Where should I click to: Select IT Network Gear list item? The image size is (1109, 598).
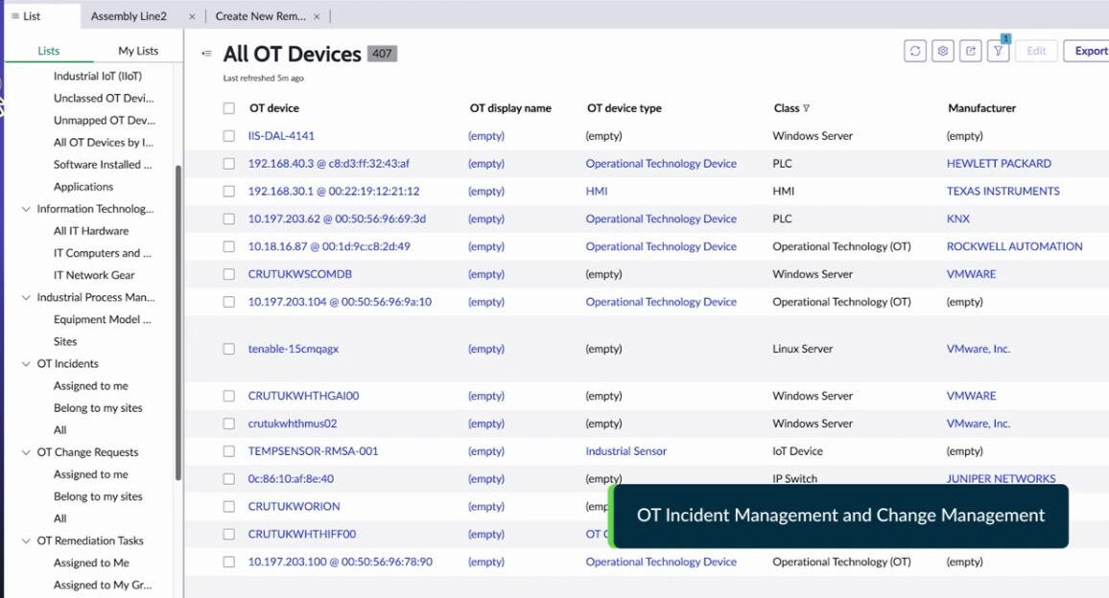(94, 275)
